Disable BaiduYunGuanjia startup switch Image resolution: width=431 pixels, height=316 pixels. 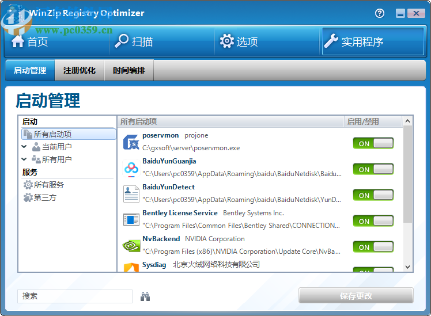point(373,169)
